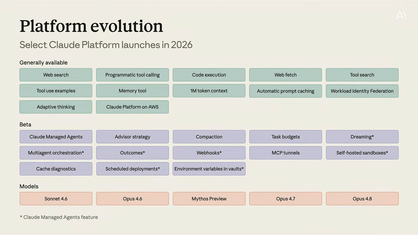Viewport: 418px width, 235px height.
Task: Click the Tool use examples box
Action: pos(56,91)
